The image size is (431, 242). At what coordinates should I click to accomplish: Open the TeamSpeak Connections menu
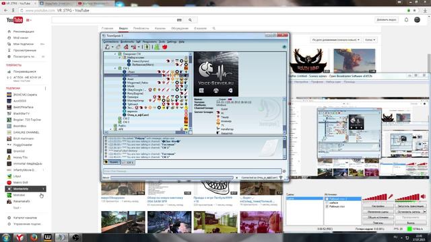(x=110, y=42)
